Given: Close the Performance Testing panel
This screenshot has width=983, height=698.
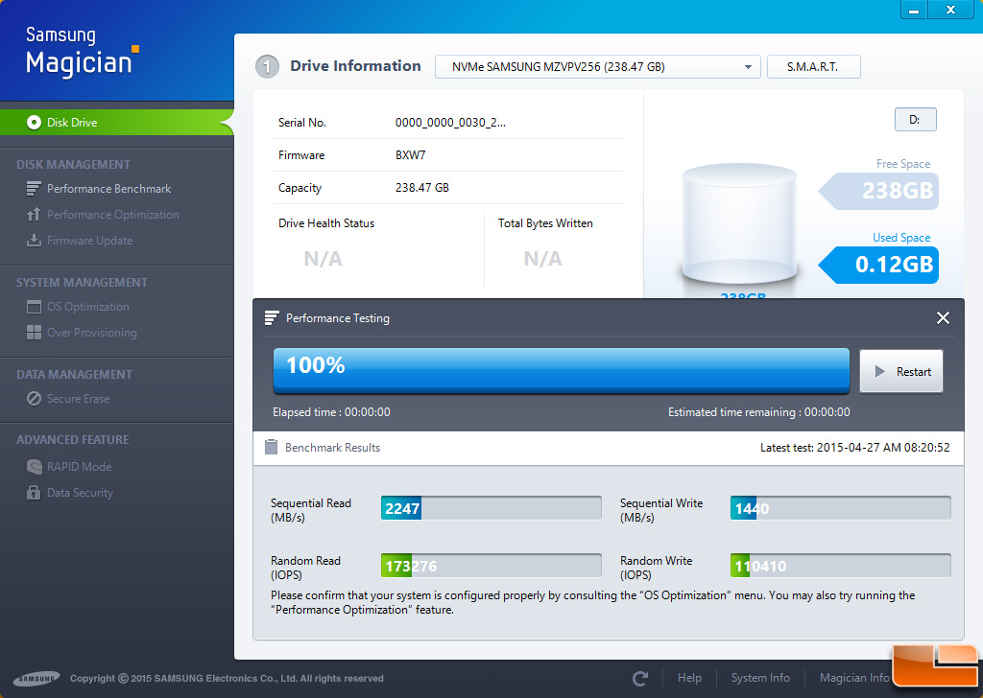Looking at the screenshot, I should pyautogui.click(x=943, y=318).
